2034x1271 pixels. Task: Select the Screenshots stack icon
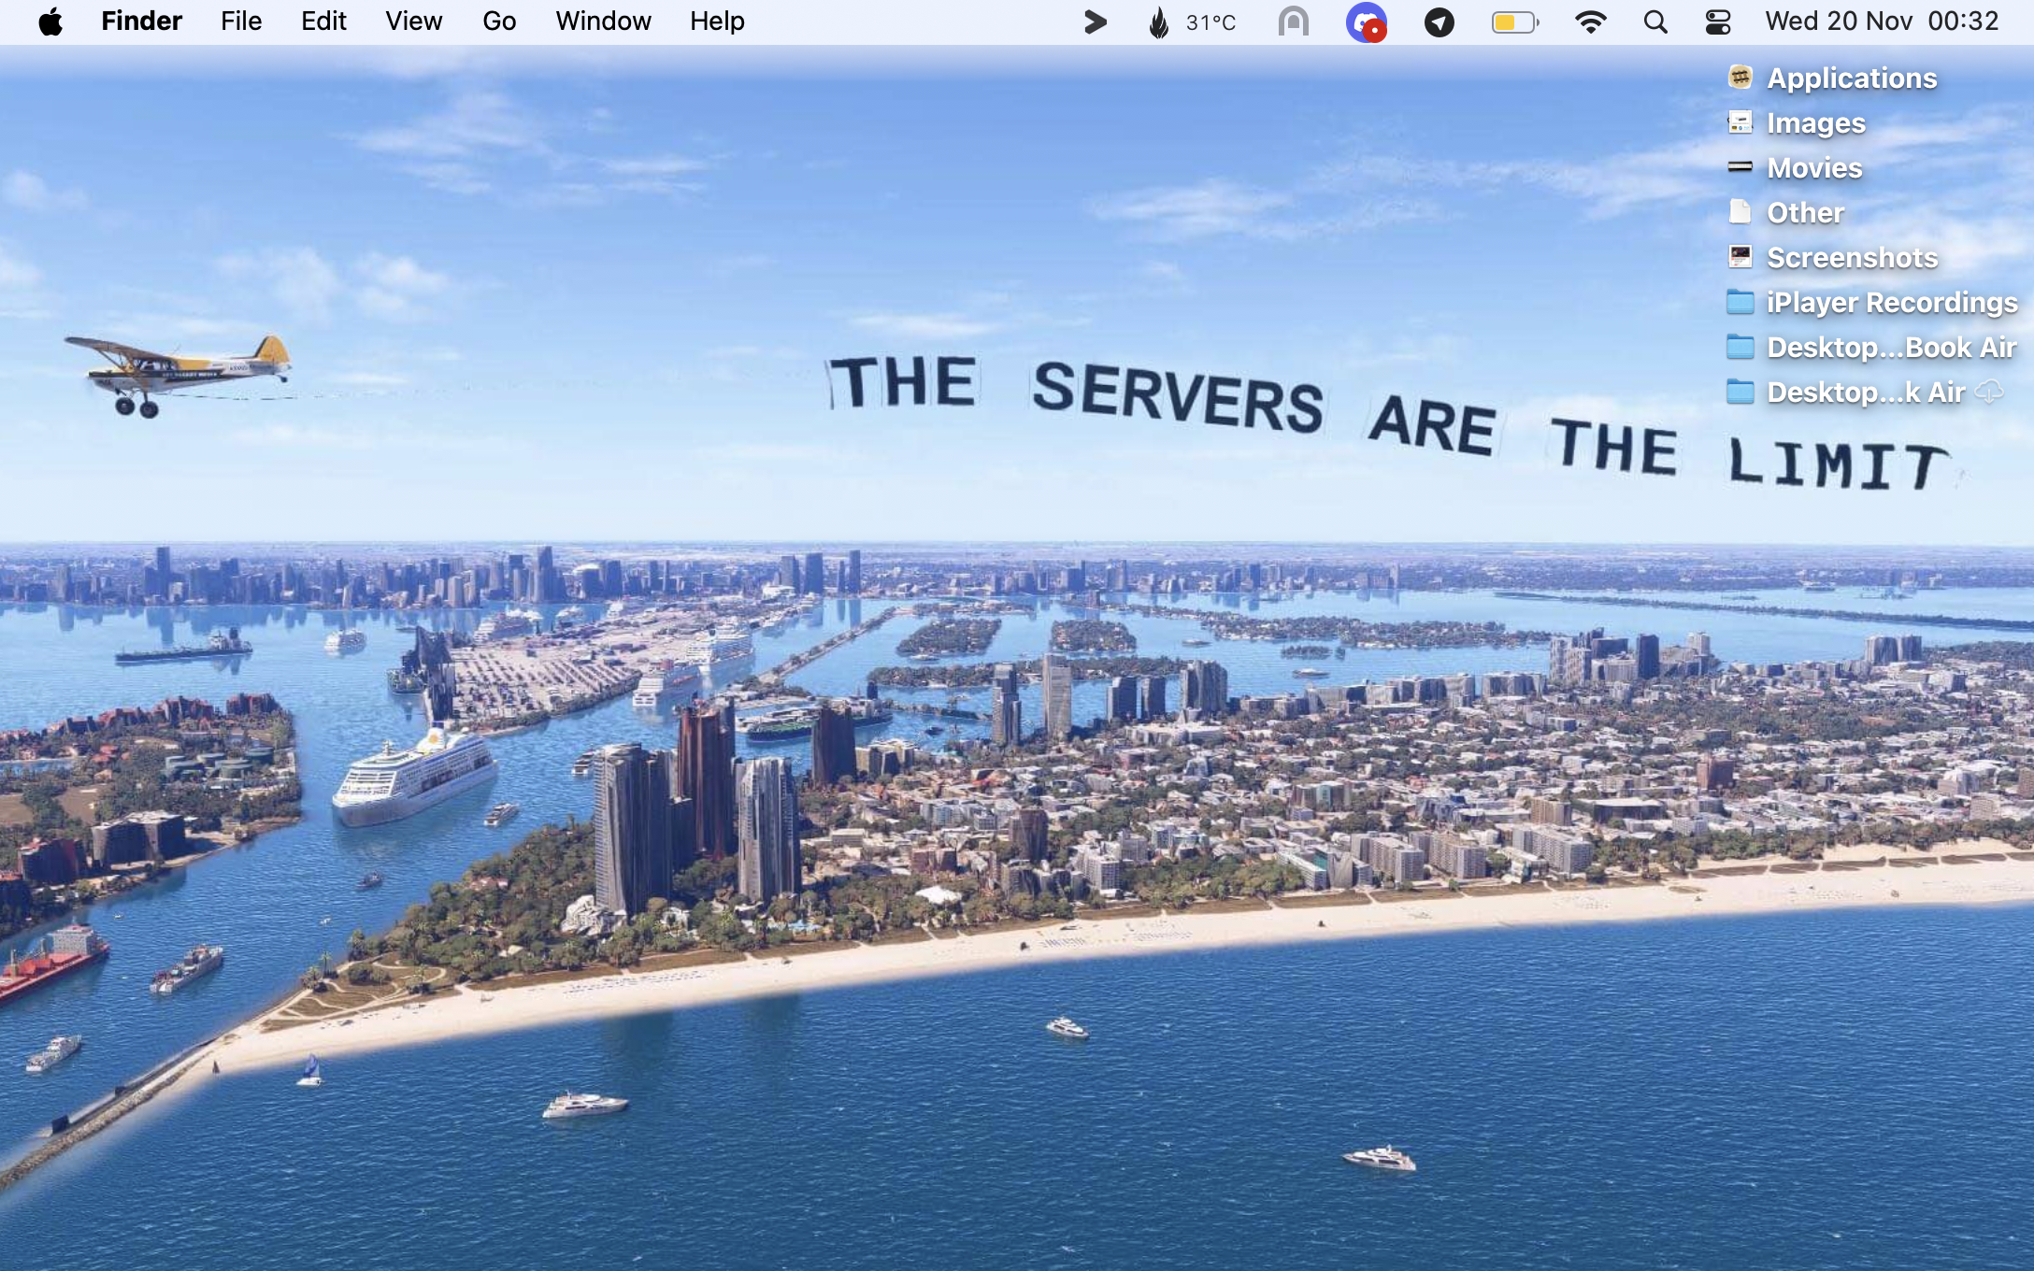pos(1740,256)
